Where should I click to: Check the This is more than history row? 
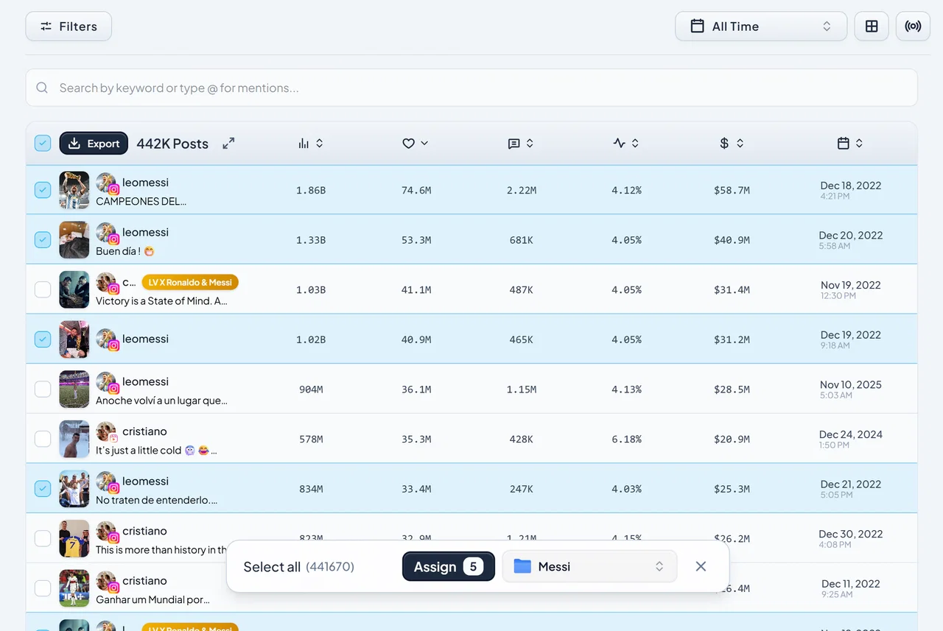(43, 538)
